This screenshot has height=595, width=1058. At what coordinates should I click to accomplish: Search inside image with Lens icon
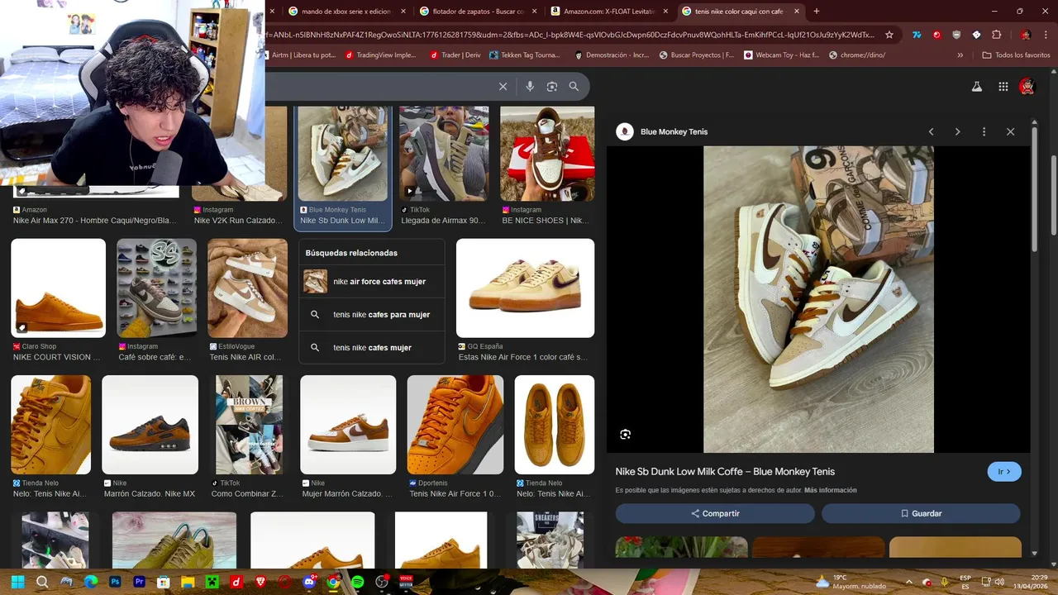tap(626, 434)
